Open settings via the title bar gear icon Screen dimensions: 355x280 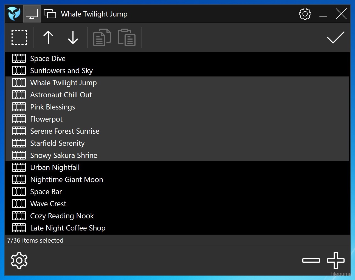pyautogui.click(x=305, y=13)
